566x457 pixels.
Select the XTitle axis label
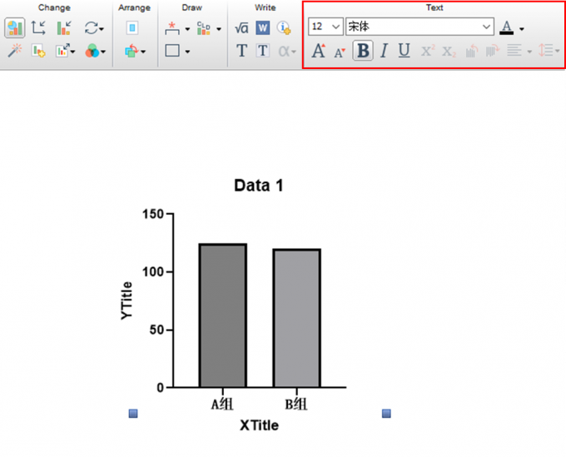259,425
